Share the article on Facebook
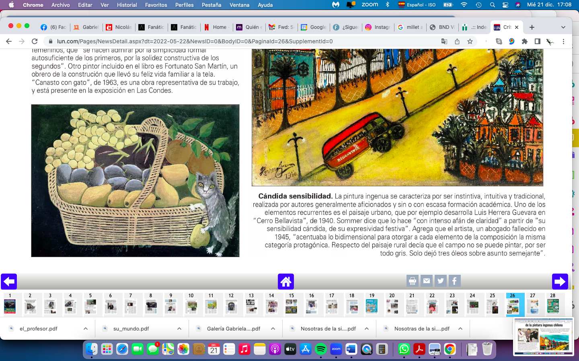Viewport: 579px width, 361px height. point(454,281)
